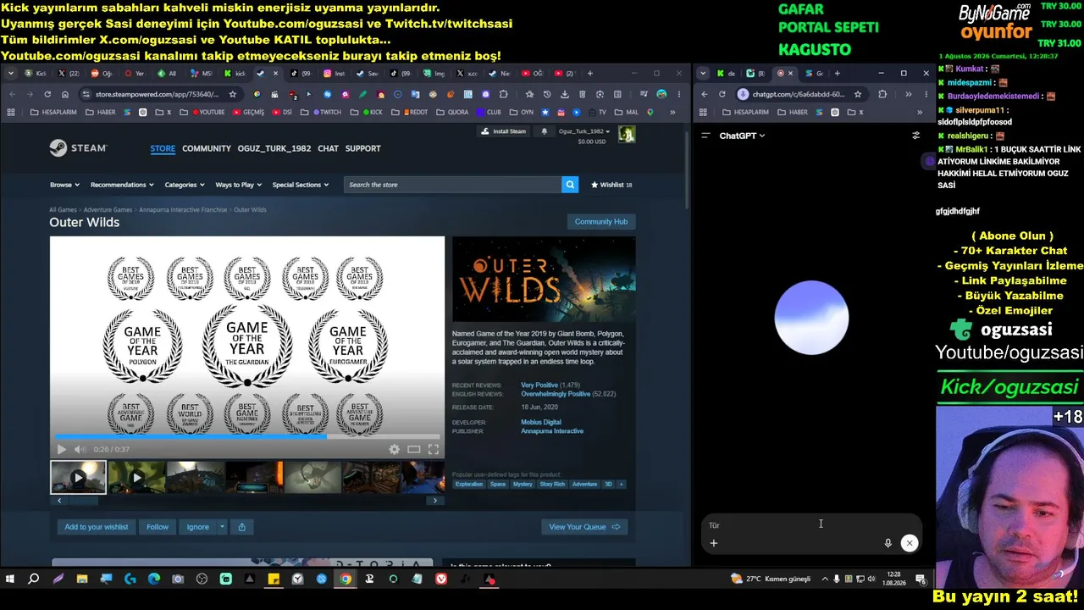Click the Steam store search magnifier button
The height and width of the screenshot is (610, 1084).
click(570, 185)
